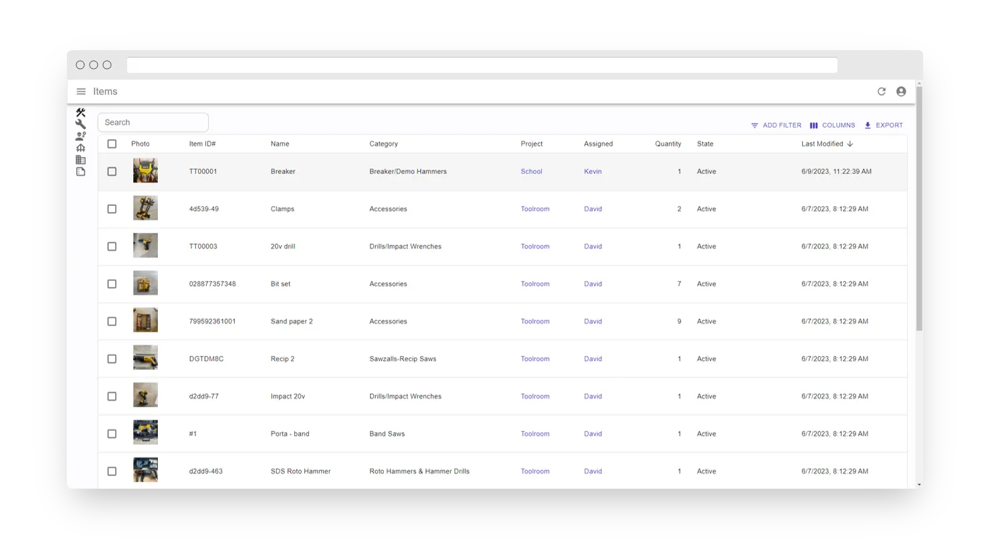Click the Items title in the header
Image resolution: width=990 pixels, height=539 pixels.
click(104, 92)
